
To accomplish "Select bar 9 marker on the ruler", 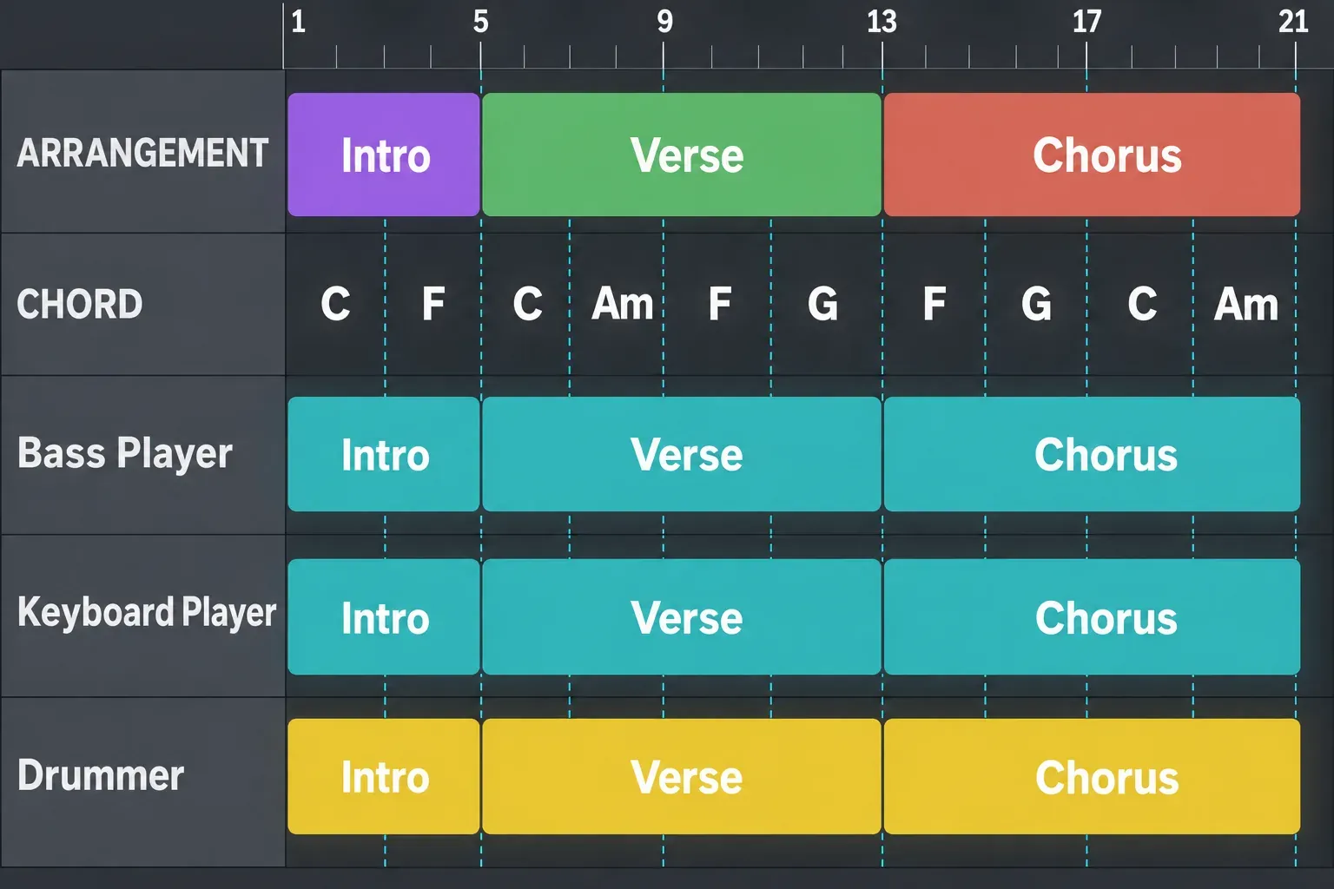I will pyautogui.click(x=664, y=22).
